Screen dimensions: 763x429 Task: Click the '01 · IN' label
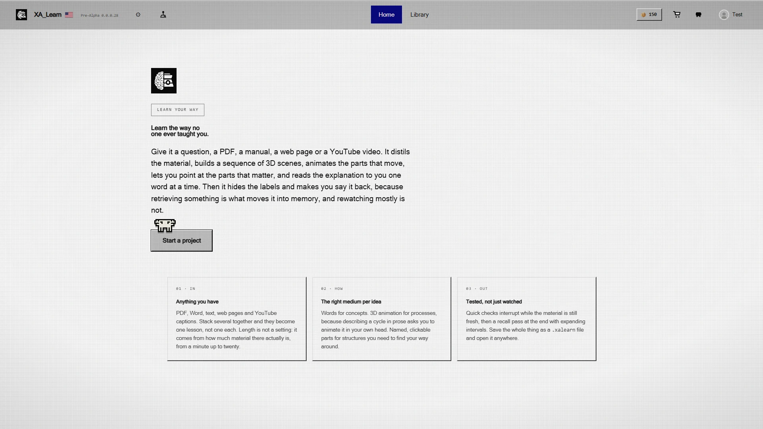[186, 289]
